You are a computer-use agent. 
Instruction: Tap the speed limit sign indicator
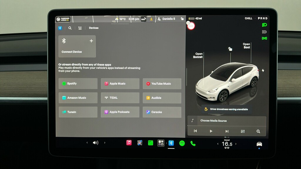(x=191, y=26)
